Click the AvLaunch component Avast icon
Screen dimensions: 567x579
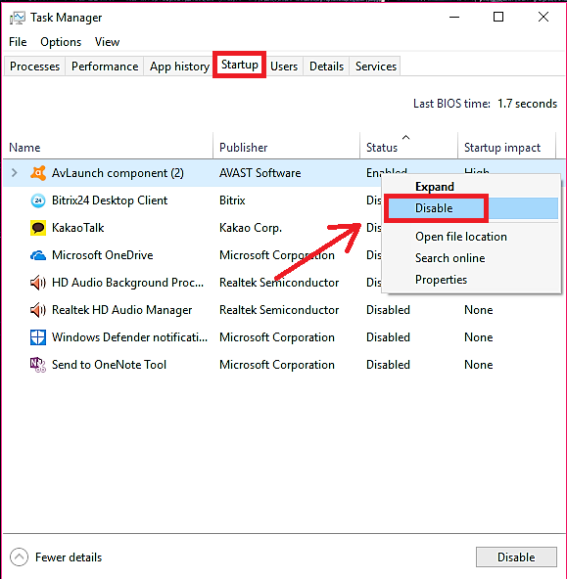(38, 173)
